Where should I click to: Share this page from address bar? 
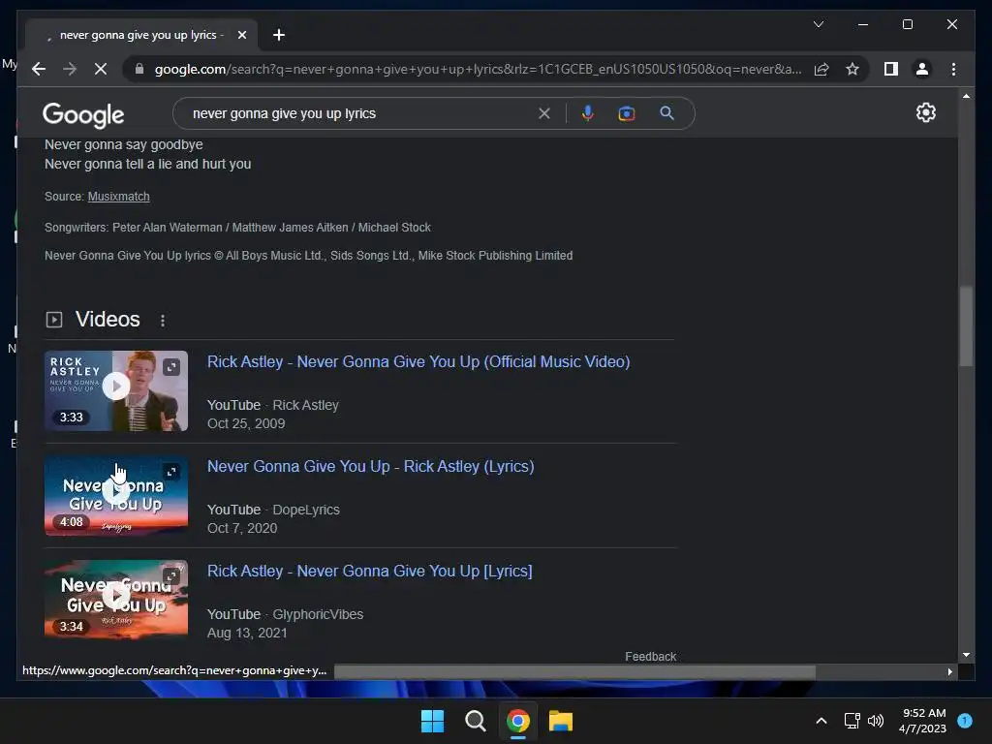tap(821, 69)
